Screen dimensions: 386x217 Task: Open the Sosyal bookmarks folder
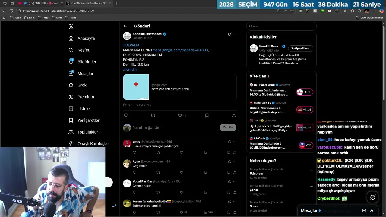(16, 18)
